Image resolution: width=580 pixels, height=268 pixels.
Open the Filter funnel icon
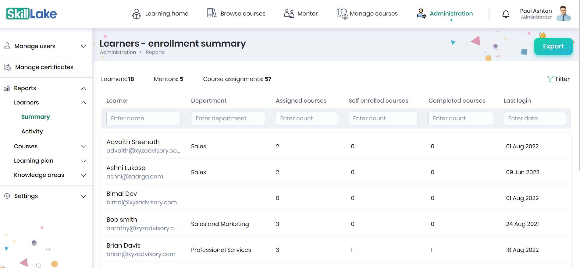coord(550,79)
